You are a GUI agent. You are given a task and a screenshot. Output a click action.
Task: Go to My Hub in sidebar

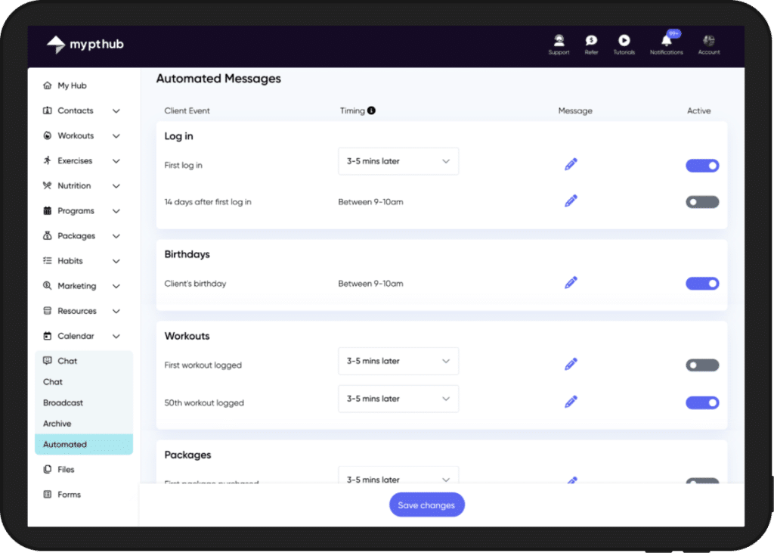72,85
